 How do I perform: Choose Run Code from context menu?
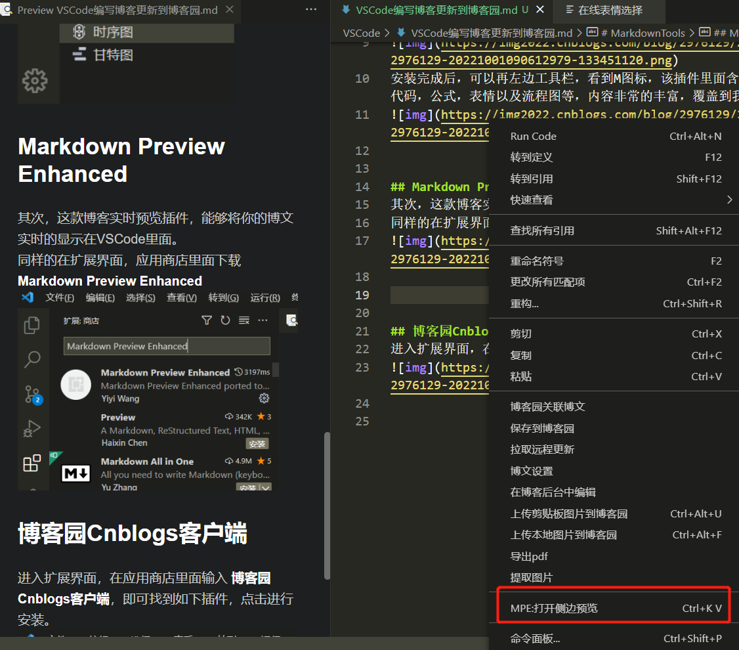[616, 136]
